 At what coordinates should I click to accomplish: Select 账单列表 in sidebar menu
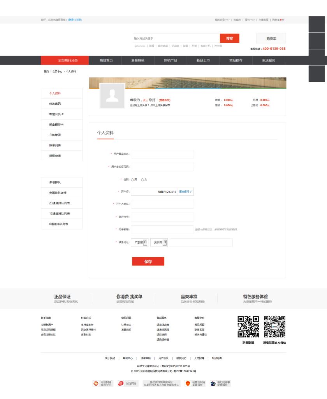pos(62,146)
